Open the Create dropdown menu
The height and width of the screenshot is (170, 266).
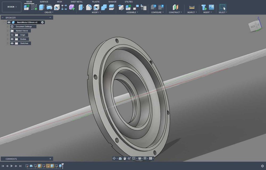[x=49, y=12]
